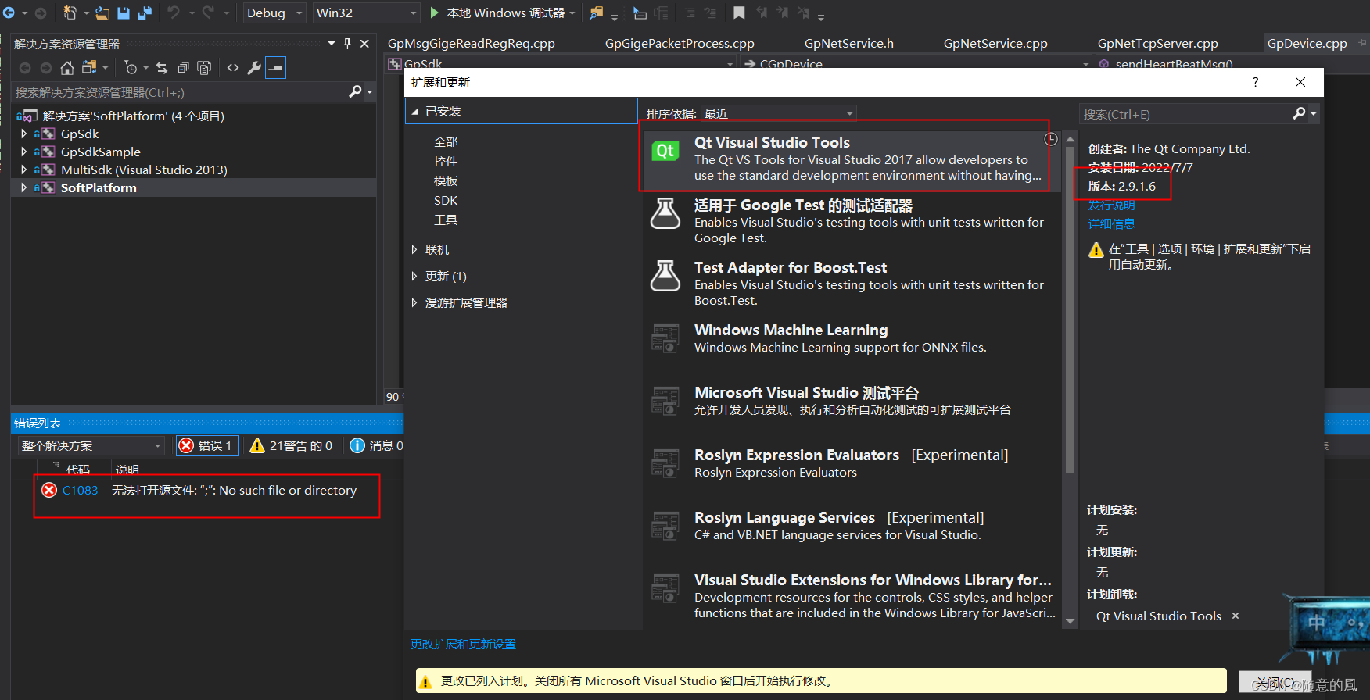Click the Extensions dialog search field

[x=1185, y=114]
